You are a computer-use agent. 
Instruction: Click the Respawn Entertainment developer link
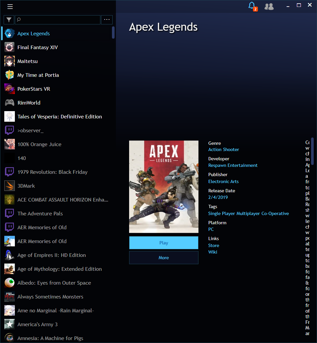[x=233, y=165]
